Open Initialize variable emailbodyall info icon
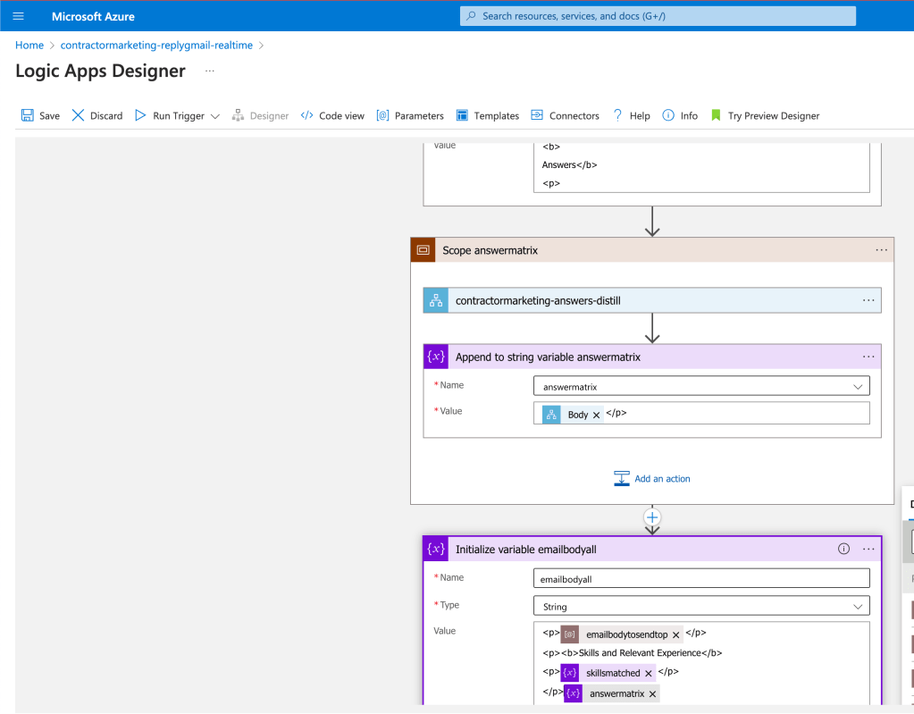 tap(843, 549)
